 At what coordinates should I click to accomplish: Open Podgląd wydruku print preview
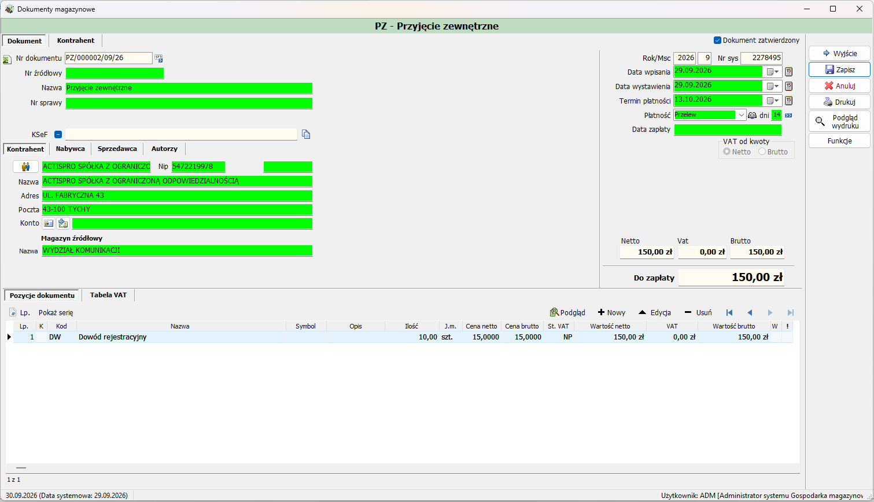839,121
